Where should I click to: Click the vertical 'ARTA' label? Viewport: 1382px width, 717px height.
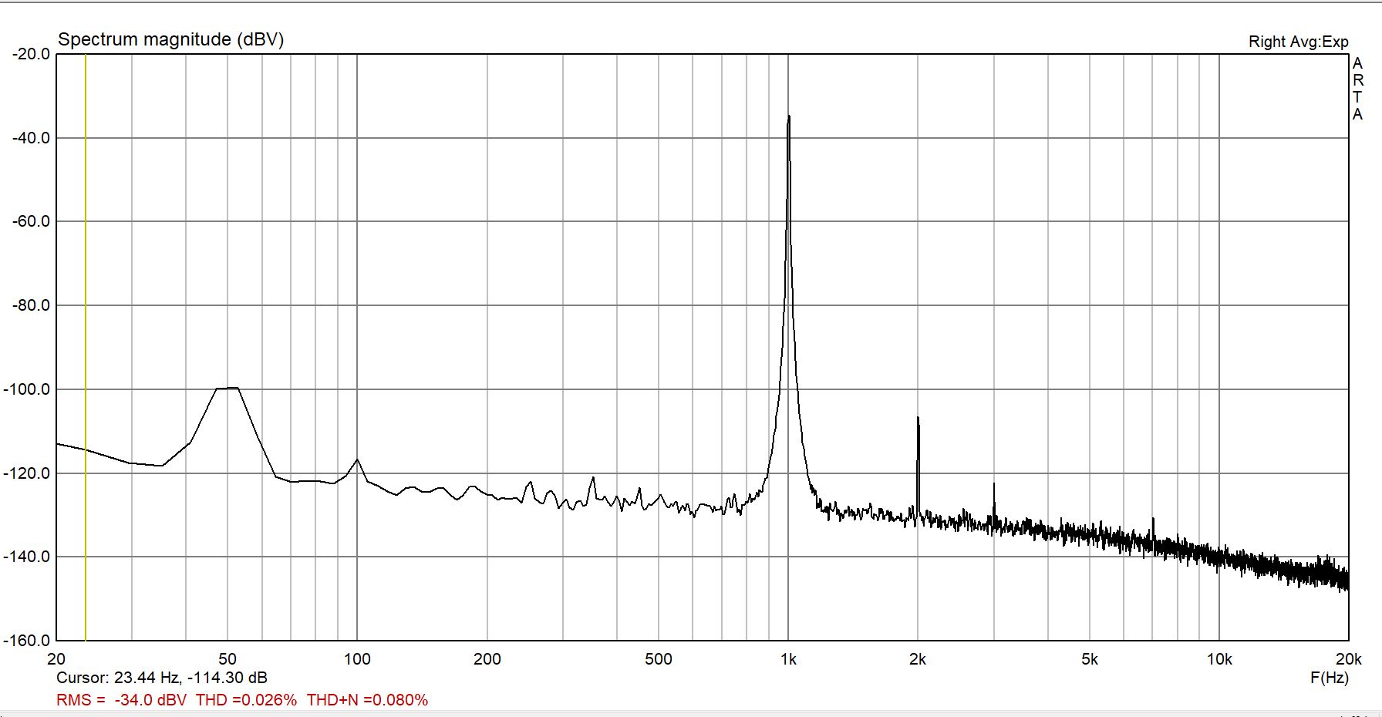pyautogui.click(x=1358, y=89)
